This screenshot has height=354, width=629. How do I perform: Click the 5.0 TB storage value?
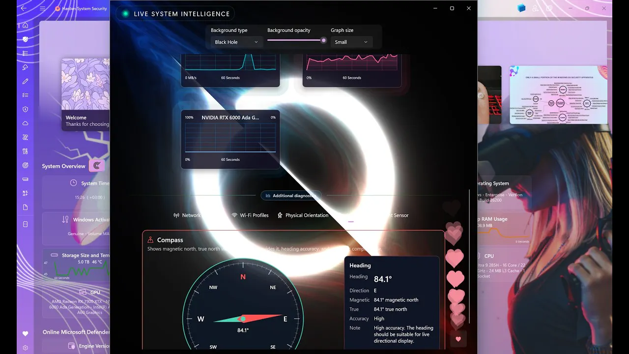click(x=84, y=262)
